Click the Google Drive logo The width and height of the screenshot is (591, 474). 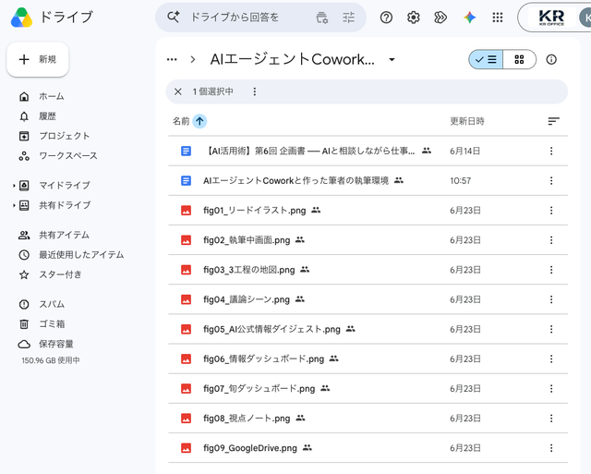pyautogui.click(x=21, y=18)
